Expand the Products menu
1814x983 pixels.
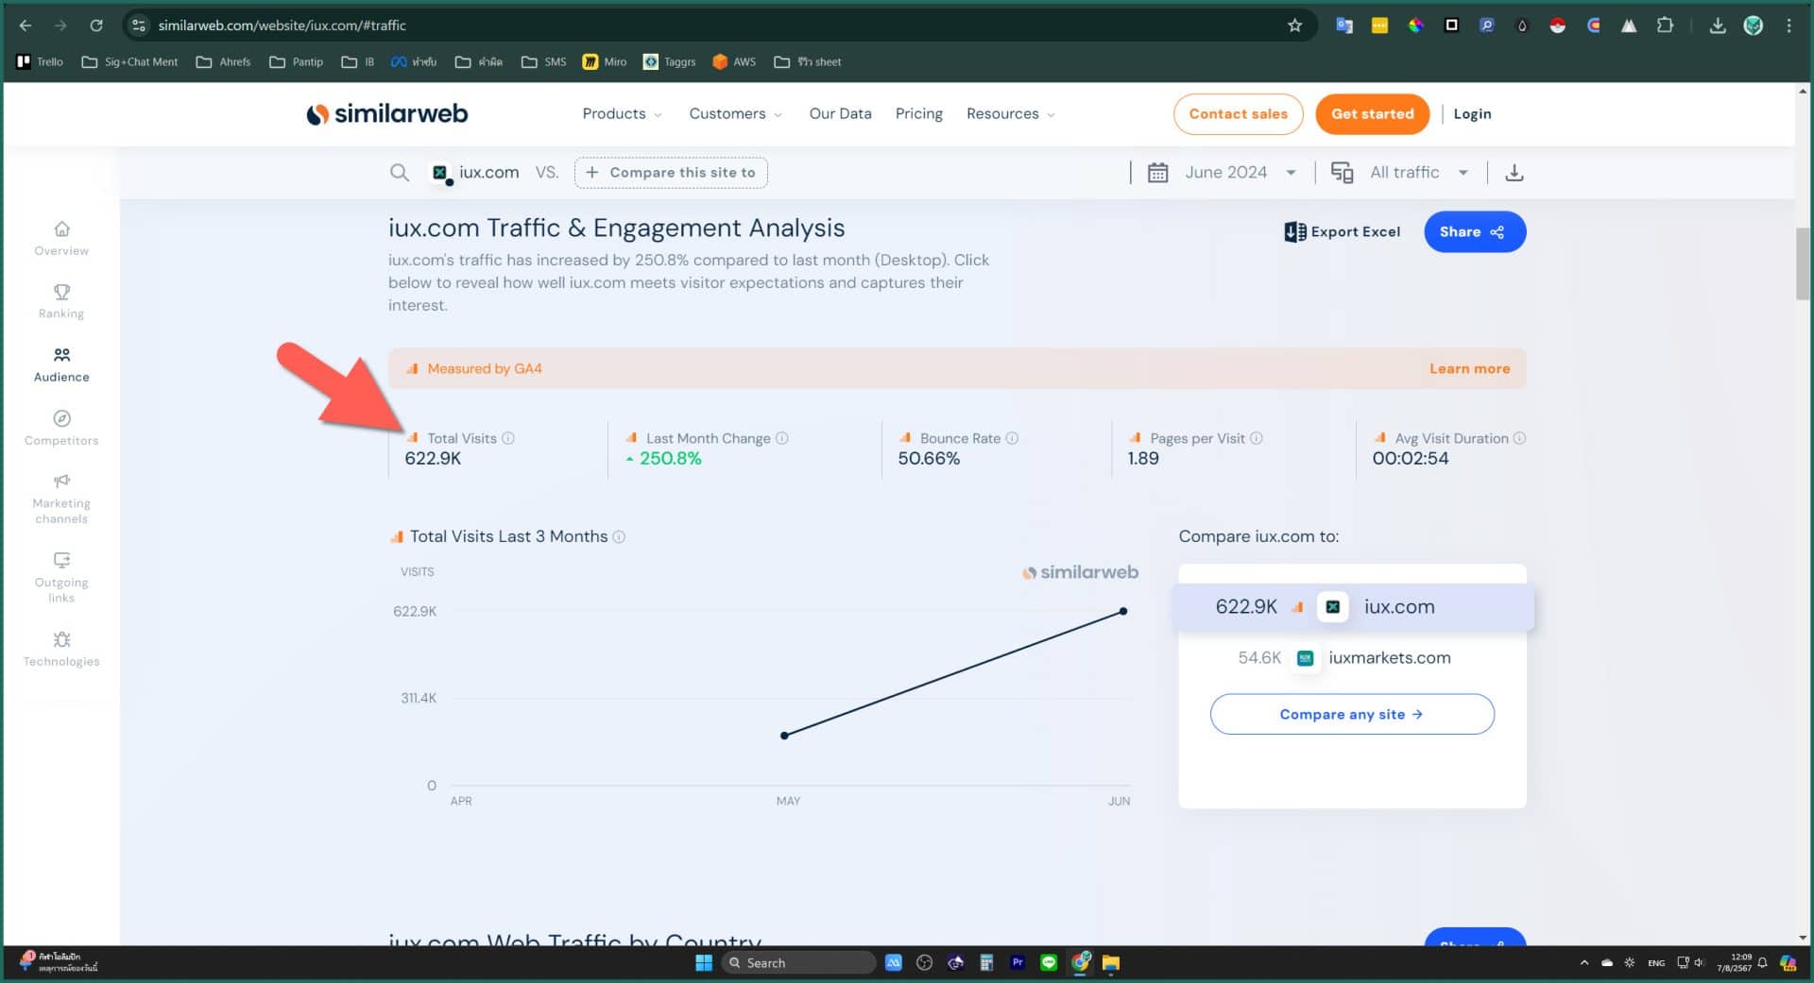pyautogui.click(x=622, y=113)
